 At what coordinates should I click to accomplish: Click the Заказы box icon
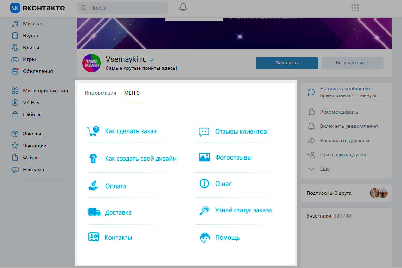tap(15, 134)
